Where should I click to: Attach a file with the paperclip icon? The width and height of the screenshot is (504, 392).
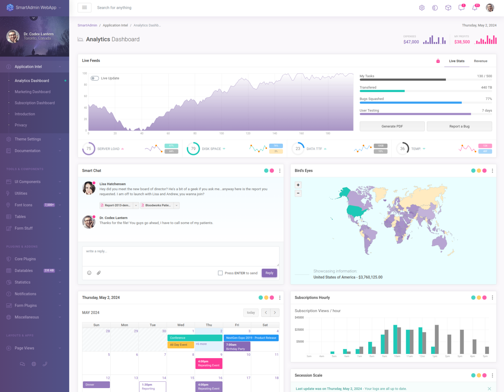pos(99,273)
